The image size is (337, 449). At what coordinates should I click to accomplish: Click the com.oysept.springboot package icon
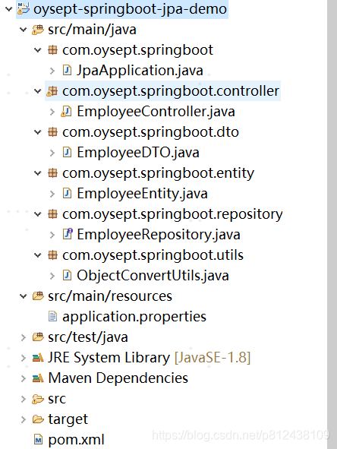point(52,50)
